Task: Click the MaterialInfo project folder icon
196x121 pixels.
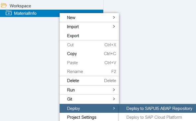Action: 9,13
